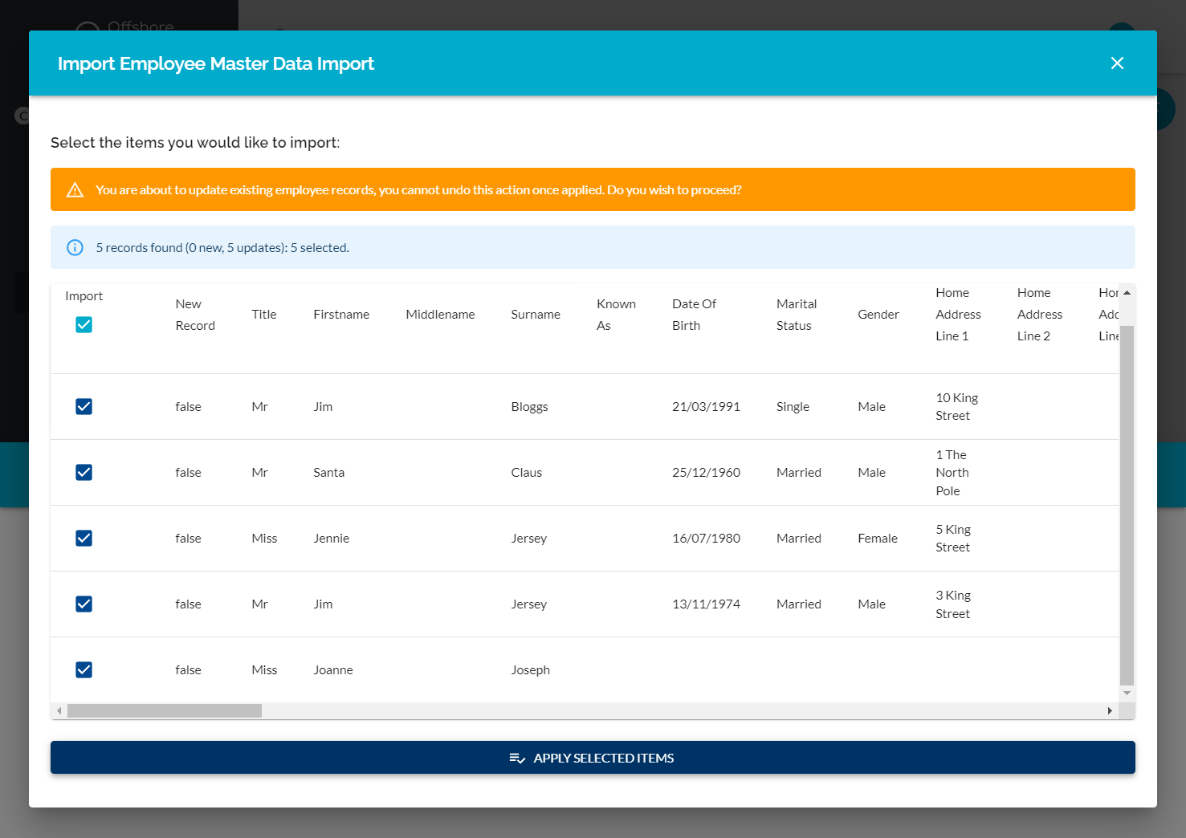The image size is (1186, 838).
Task: Click the Gender column header
Action: [x=878, y=315]
